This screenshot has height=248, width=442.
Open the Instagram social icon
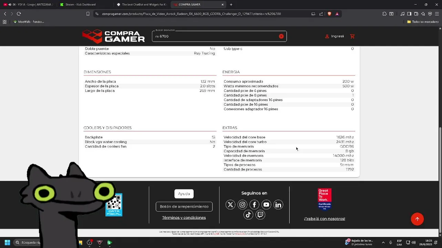(242, 205)
